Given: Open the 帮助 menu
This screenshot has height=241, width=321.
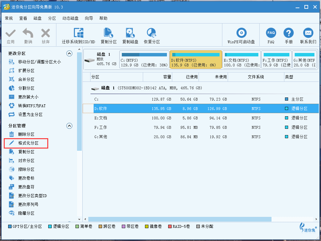Looking at the screenshot, I should click(103, 18).
